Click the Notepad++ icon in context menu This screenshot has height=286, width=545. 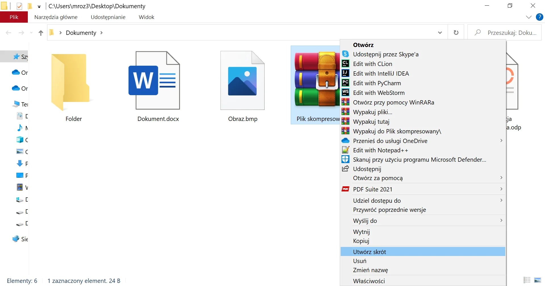pyautogui.click(x=345, y=150)
